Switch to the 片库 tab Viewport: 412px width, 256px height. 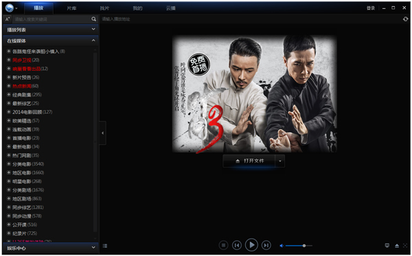(x=71, y=8)
